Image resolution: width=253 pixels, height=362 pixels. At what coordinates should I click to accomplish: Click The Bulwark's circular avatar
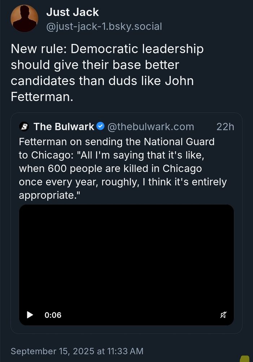(x=23, y=127)
